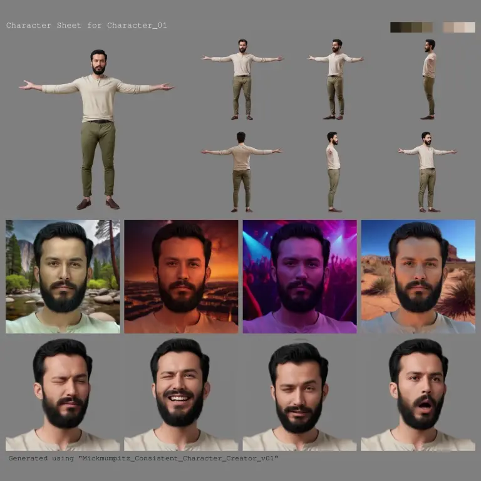
Task: Pick the tan swatch ending the dark palette
Action: (x=428, y=28)
